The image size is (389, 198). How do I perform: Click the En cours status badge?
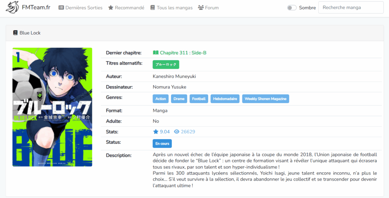pyautogui.click(x=162, y=143)
